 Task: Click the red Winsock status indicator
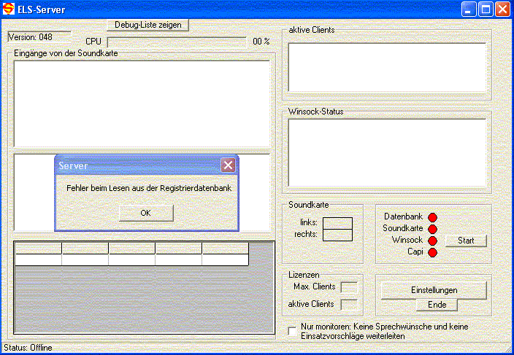click(431, 241)
